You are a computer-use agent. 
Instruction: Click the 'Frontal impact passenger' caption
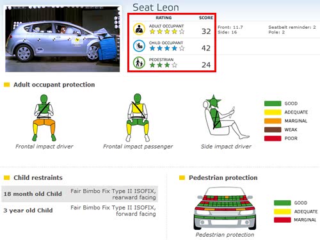pos(138,147)
